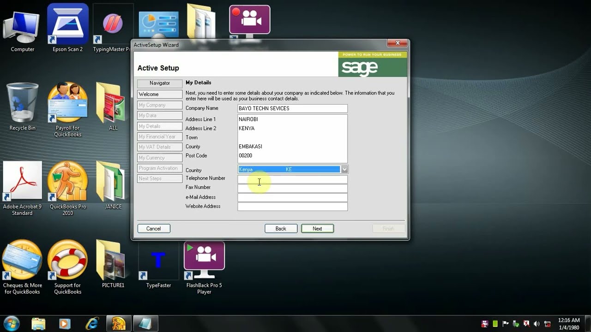Launch FlashBack Pro 5 Player

(x=204, y=267)
